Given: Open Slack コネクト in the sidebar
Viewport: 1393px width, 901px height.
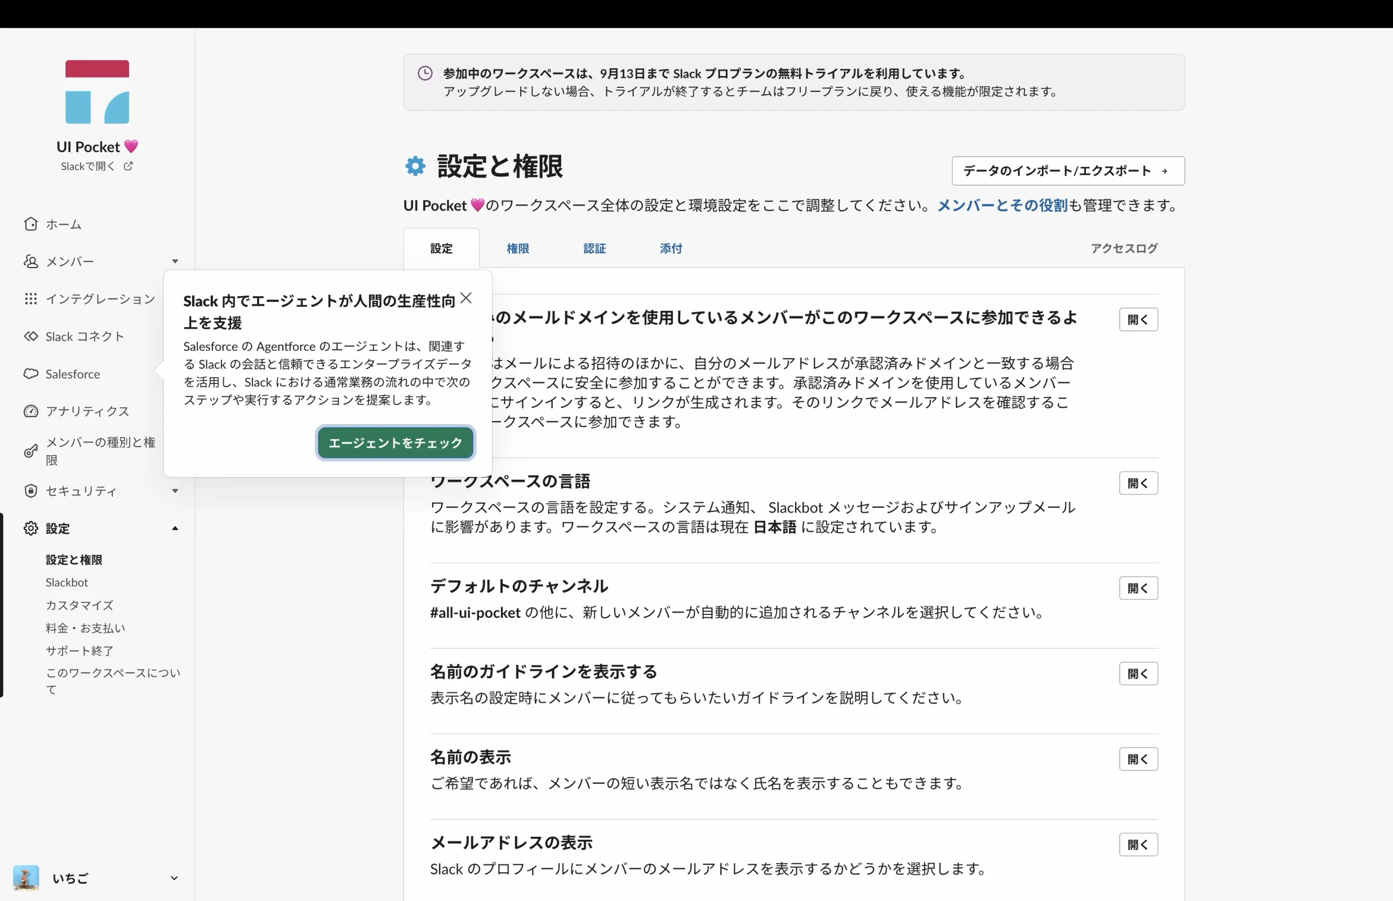Looking at the screenshot, I should [x=86, y=336].
